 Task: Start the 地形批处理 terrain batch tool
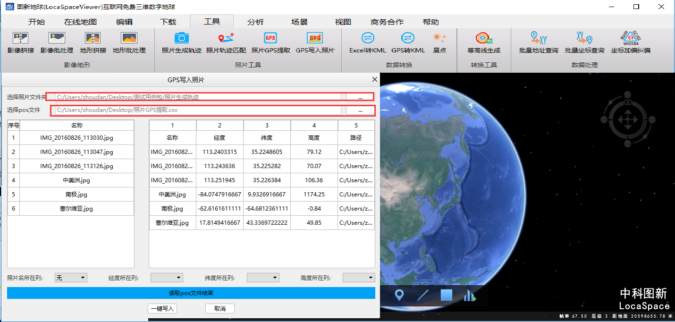pos(129,42)
